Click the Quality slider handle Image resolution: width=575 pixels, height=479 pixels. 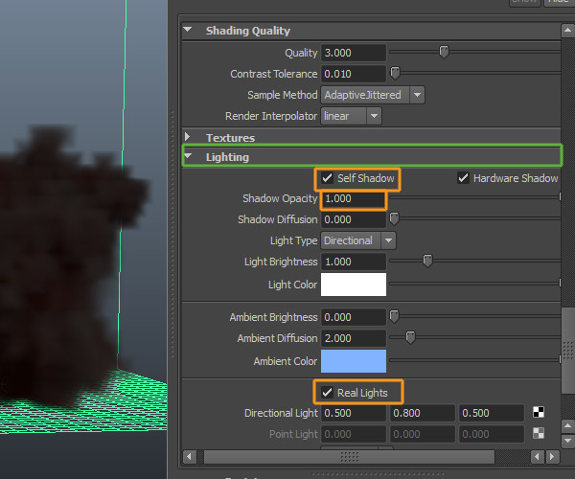click(444, 52)
